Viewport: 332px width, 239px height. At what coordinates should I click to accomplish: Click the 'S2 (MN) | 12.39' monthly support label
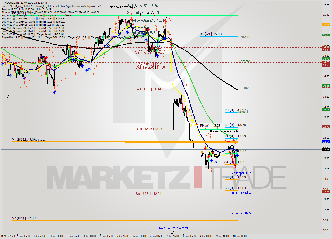click(24, 218)
